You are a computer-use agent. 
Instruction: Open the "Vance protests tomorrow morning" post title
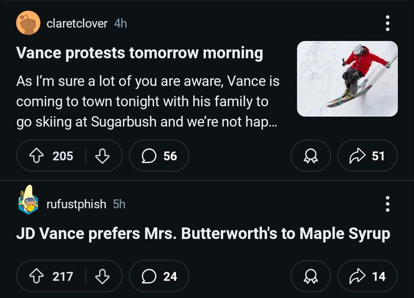[x=140, y=53]
